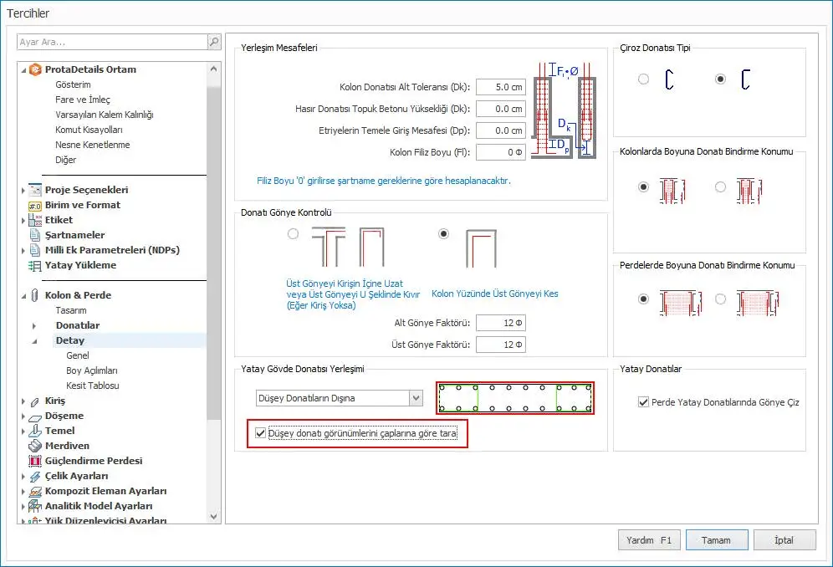Click the Tamam button

(x=716, y=540)
